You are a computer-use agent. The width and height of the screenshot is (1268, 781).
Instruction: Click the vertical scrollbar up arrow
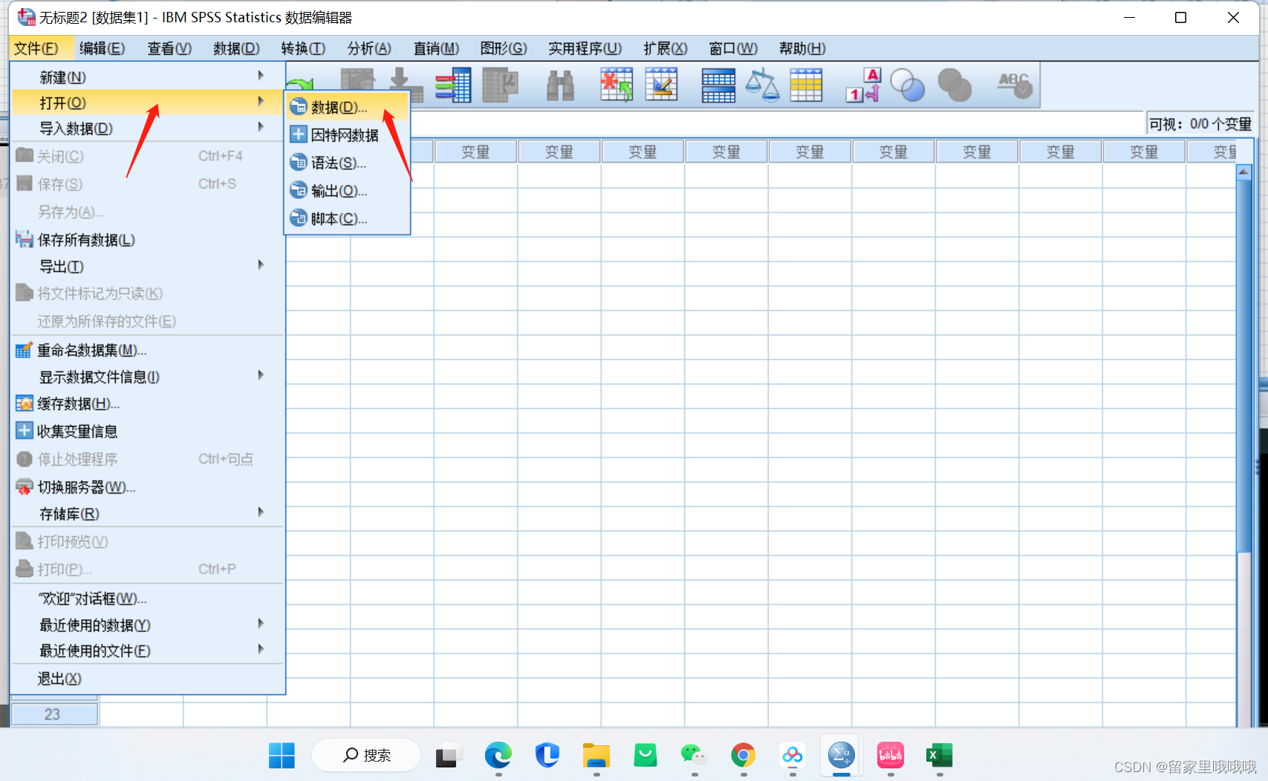pos(1244,171)
